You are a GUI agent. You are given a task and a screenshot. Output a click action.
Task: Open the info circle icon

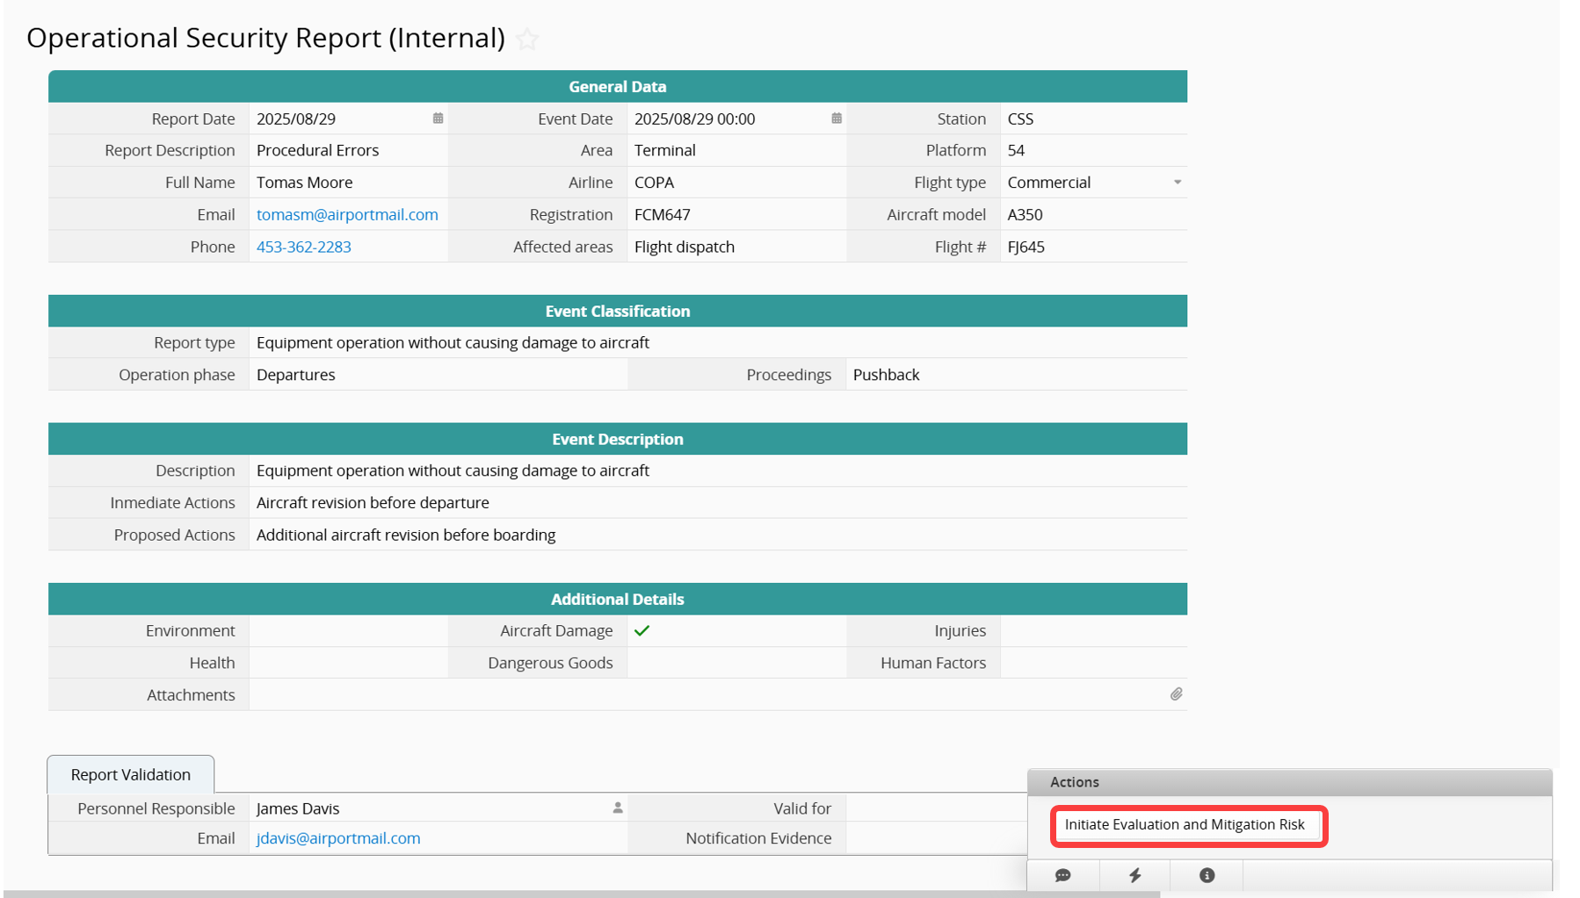click(x=1207, y=875)
